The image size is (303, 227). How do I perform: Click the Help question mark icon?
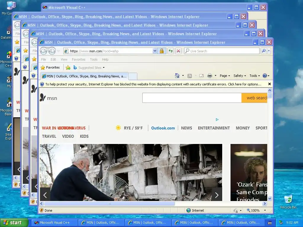[265, 76]
